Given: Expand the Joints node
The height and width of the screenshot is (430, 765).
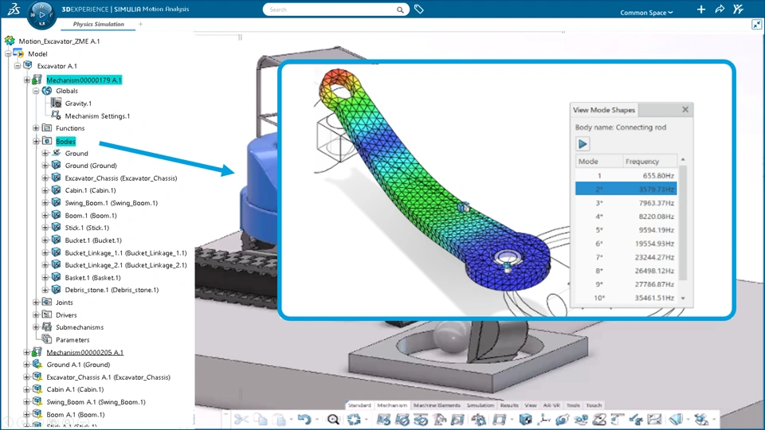Looking at the screenshot, I should click(x=36, y=303).
